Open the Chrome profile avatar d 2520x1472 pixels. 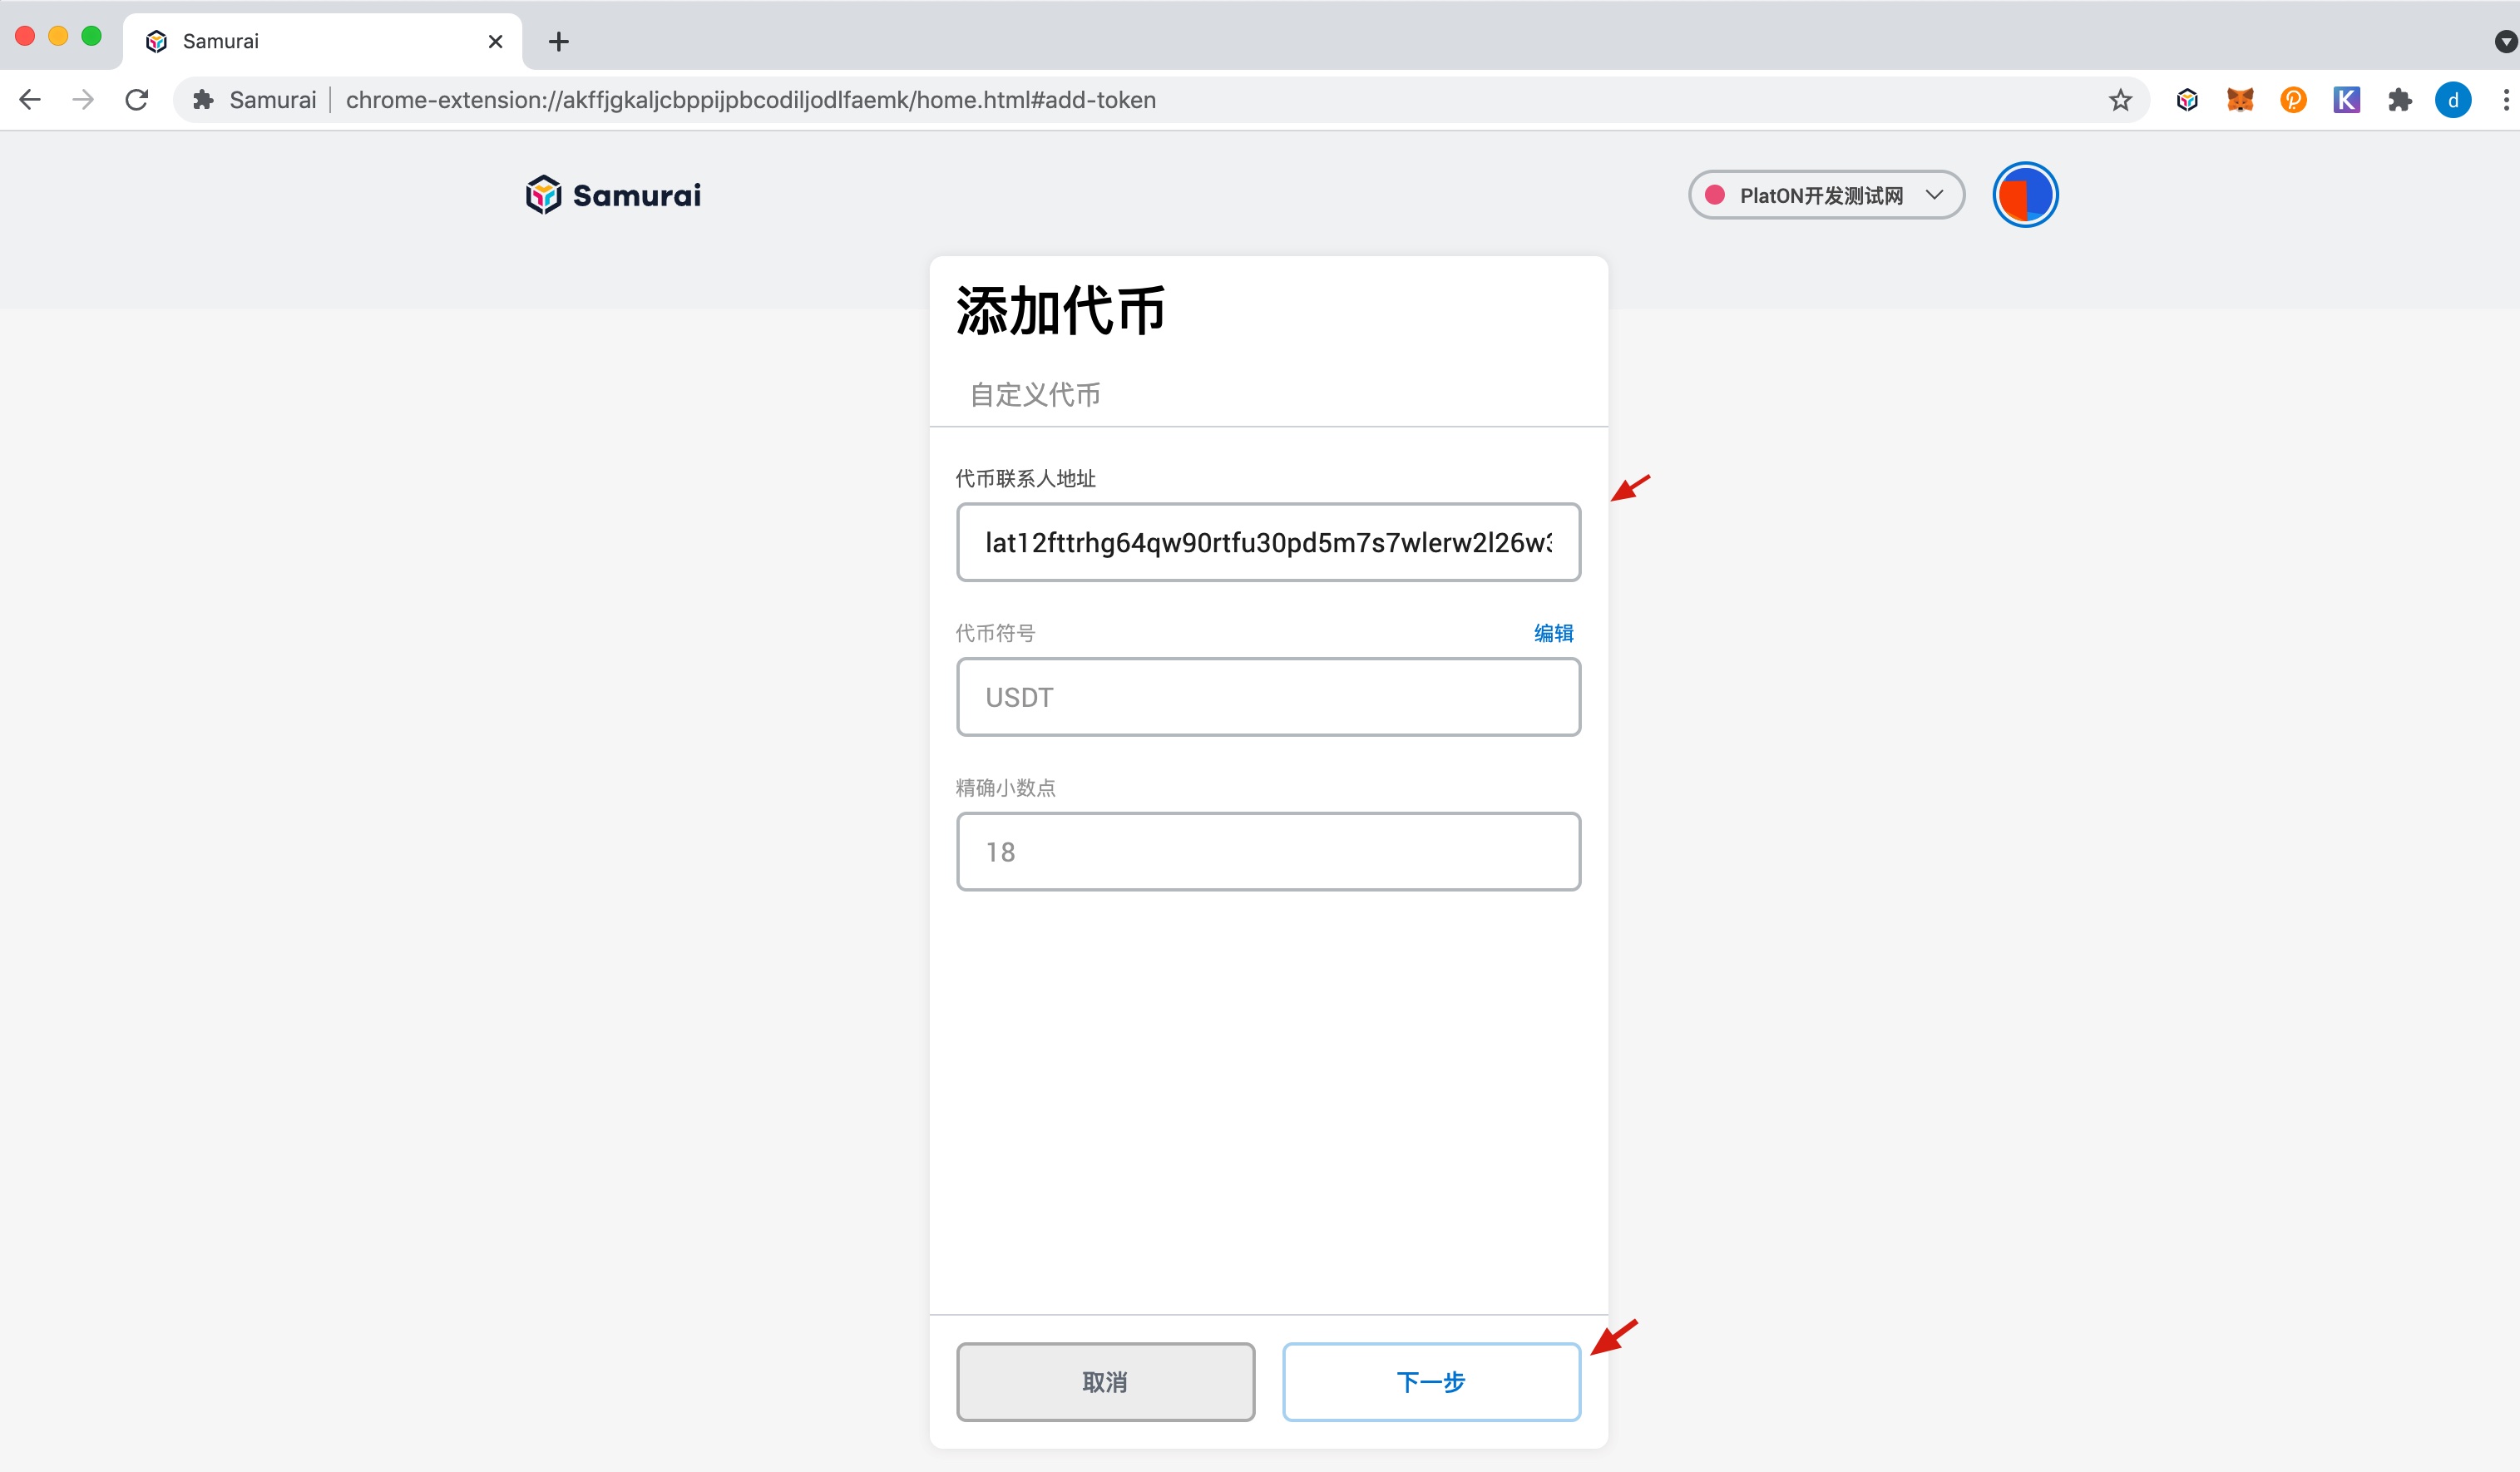coord(2453,99)
